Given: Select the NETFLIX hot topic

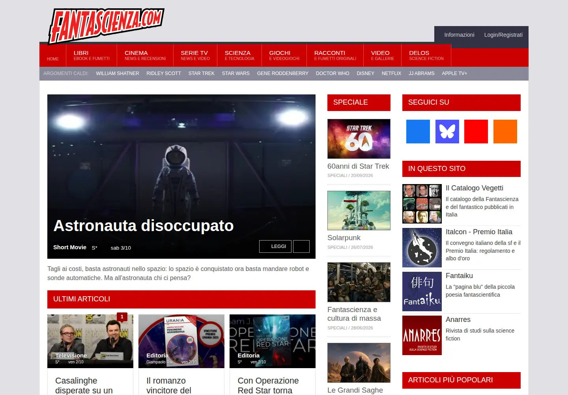Looking at the screenshot, I should 391,73.
